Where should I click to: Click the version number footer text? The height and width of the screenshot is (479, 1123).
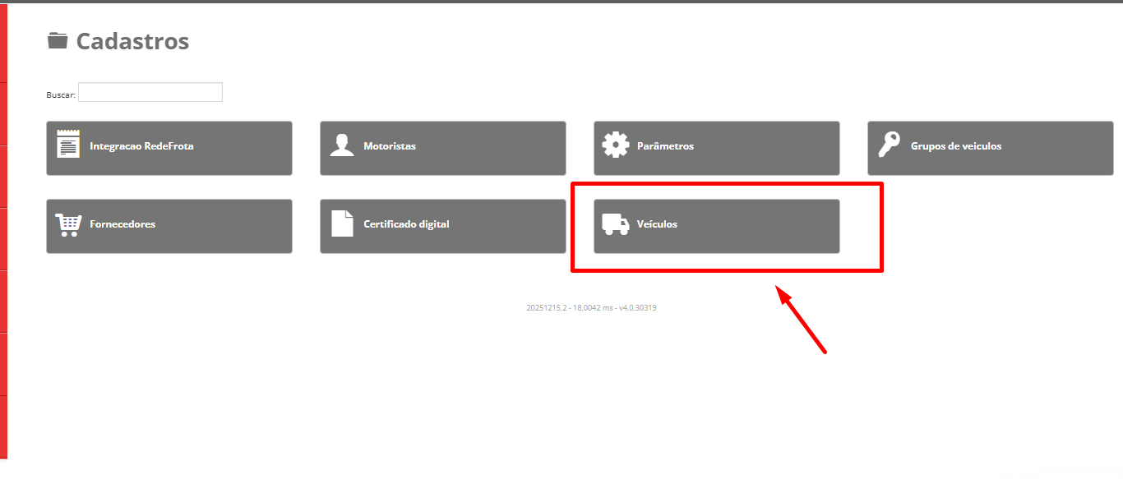coord(591,308)
